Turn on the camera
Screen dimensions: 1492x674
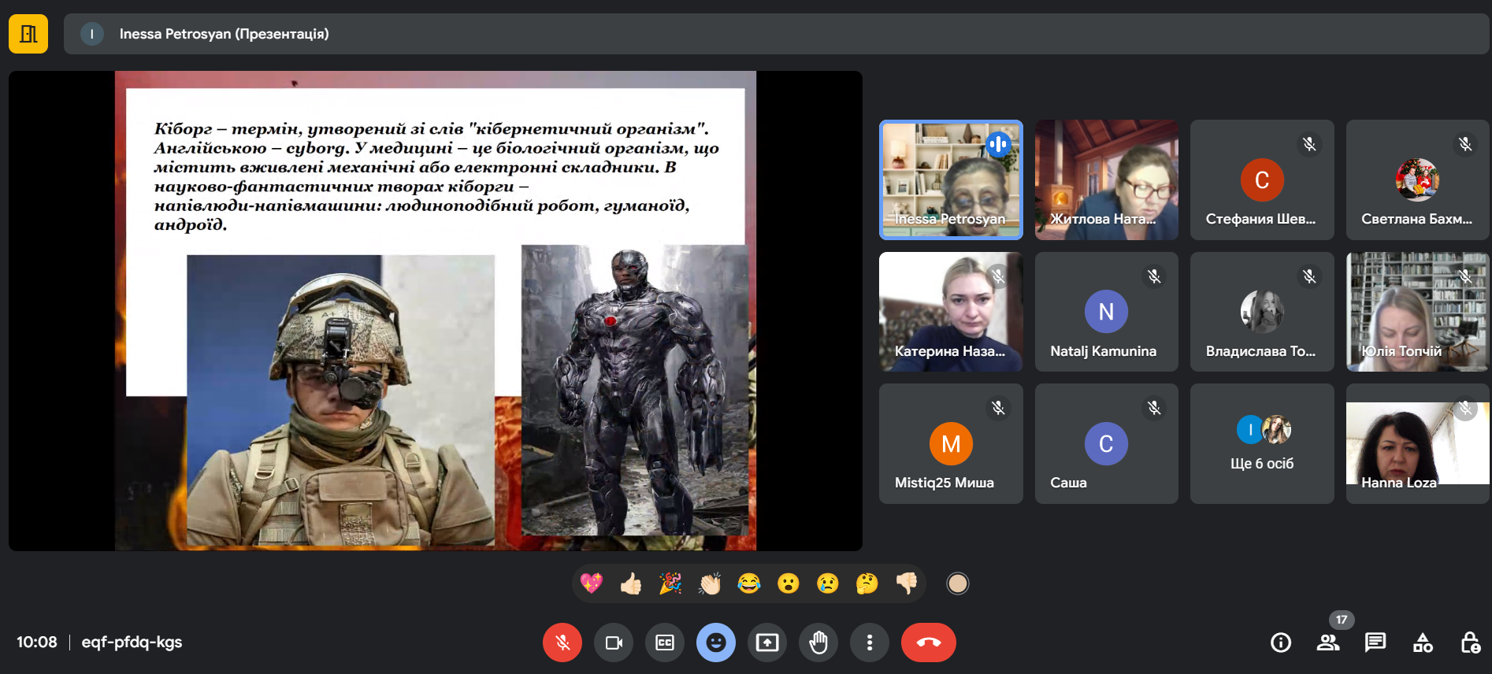[613, 643]
